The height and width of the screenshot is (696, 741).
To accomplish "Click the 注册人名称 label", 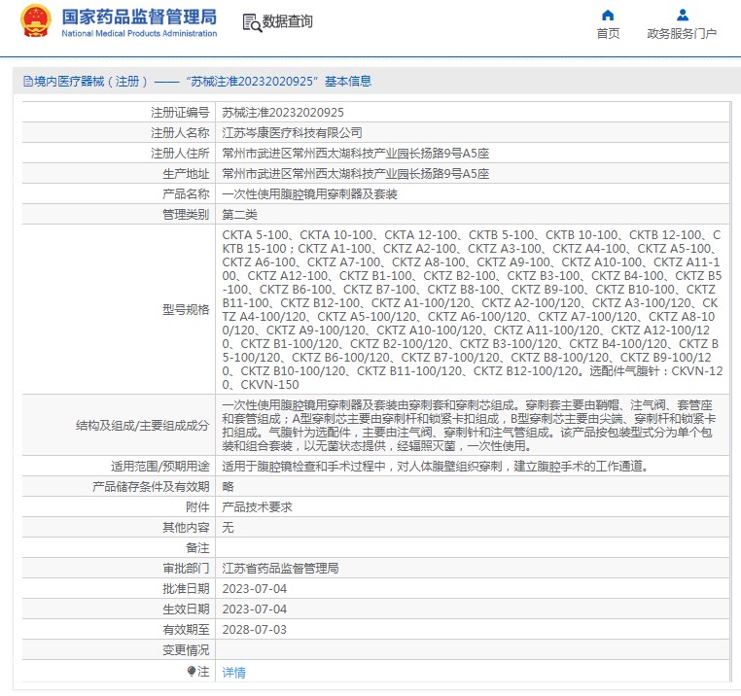I will (180, 133).
